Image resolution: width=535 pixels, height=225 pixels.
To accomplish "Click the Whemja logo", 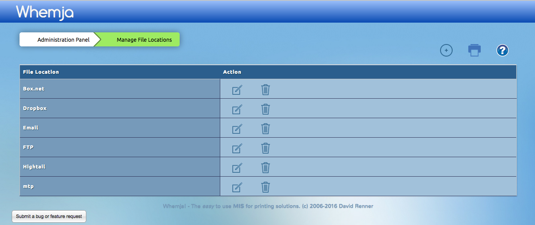I will 45,12.
